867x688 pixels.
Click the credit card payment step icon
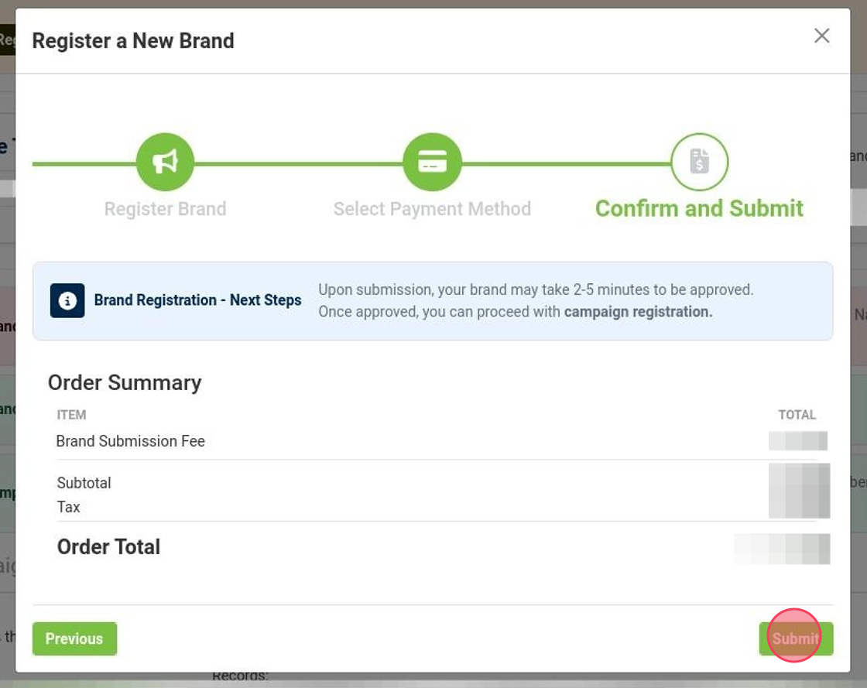(x=432, y=163)
